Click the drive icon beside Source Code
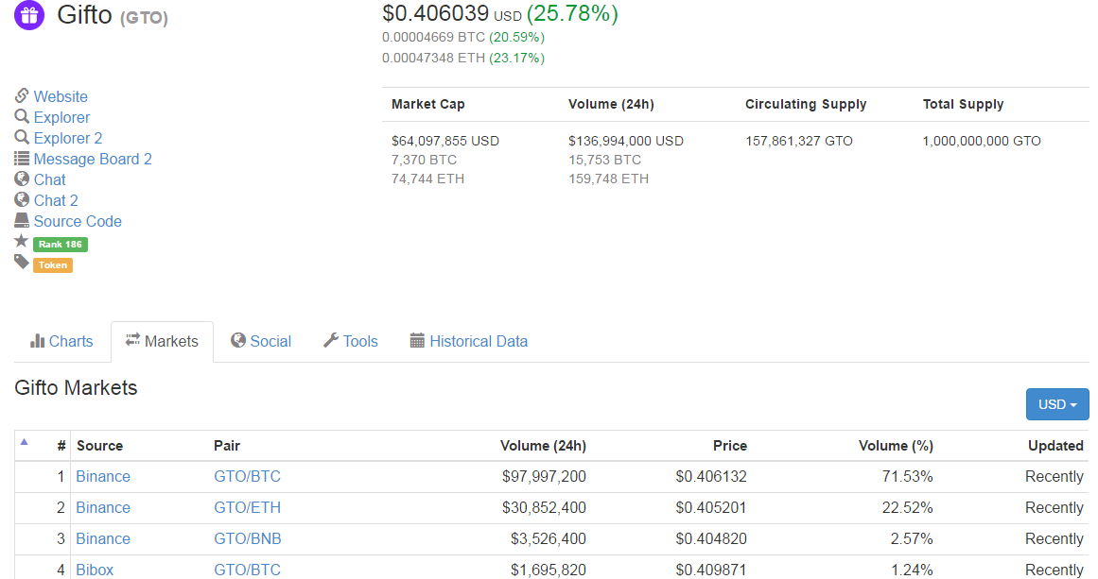The width and height of the screenshot is (1098, 579). (x=22, y=221)
